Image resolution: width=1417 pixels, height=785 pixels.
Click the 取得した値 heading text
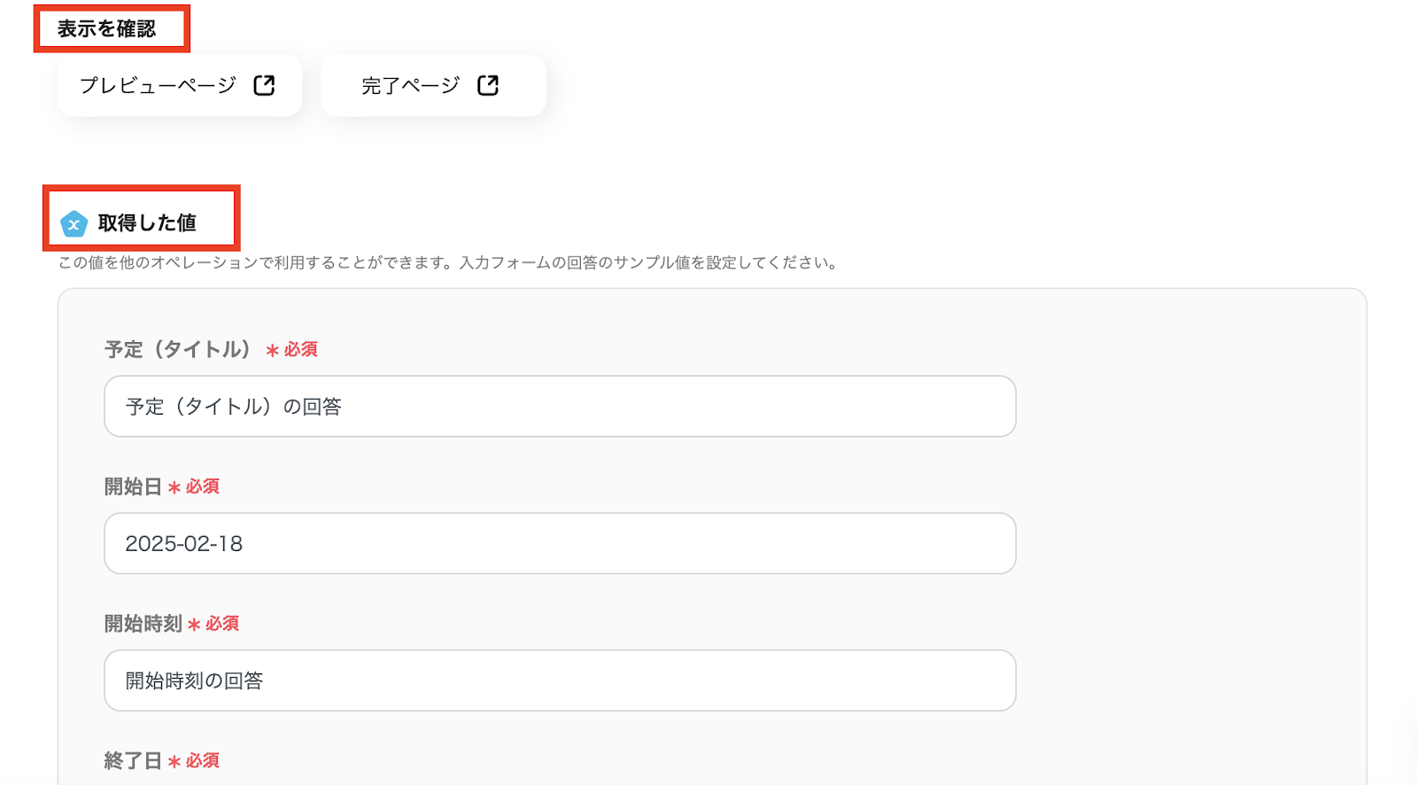(147, 223)
